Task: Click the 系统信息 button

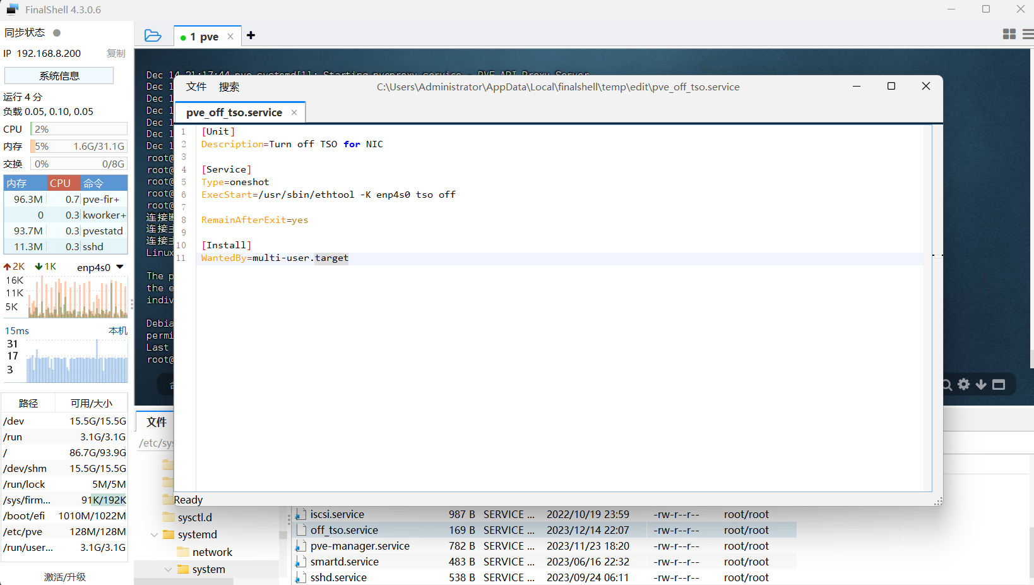Action: point(59,76)
